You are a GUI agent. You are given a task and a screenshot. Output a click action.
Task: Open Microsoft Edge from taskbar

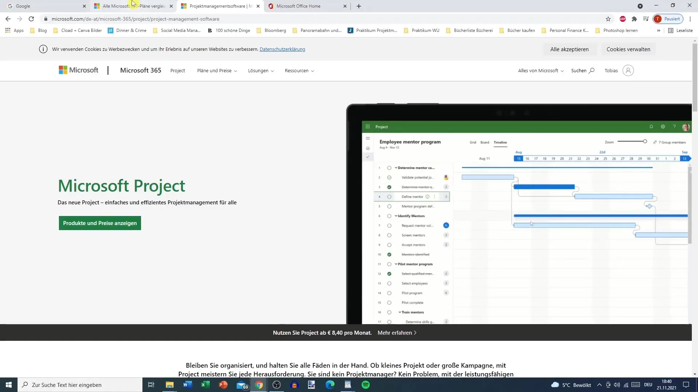click(330, 385)
